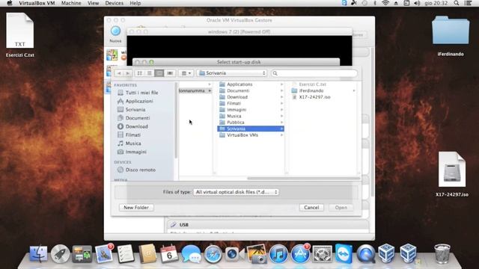
Task: Select Esercizi C.txt file on desktop
Action: (x=20, y=35)
